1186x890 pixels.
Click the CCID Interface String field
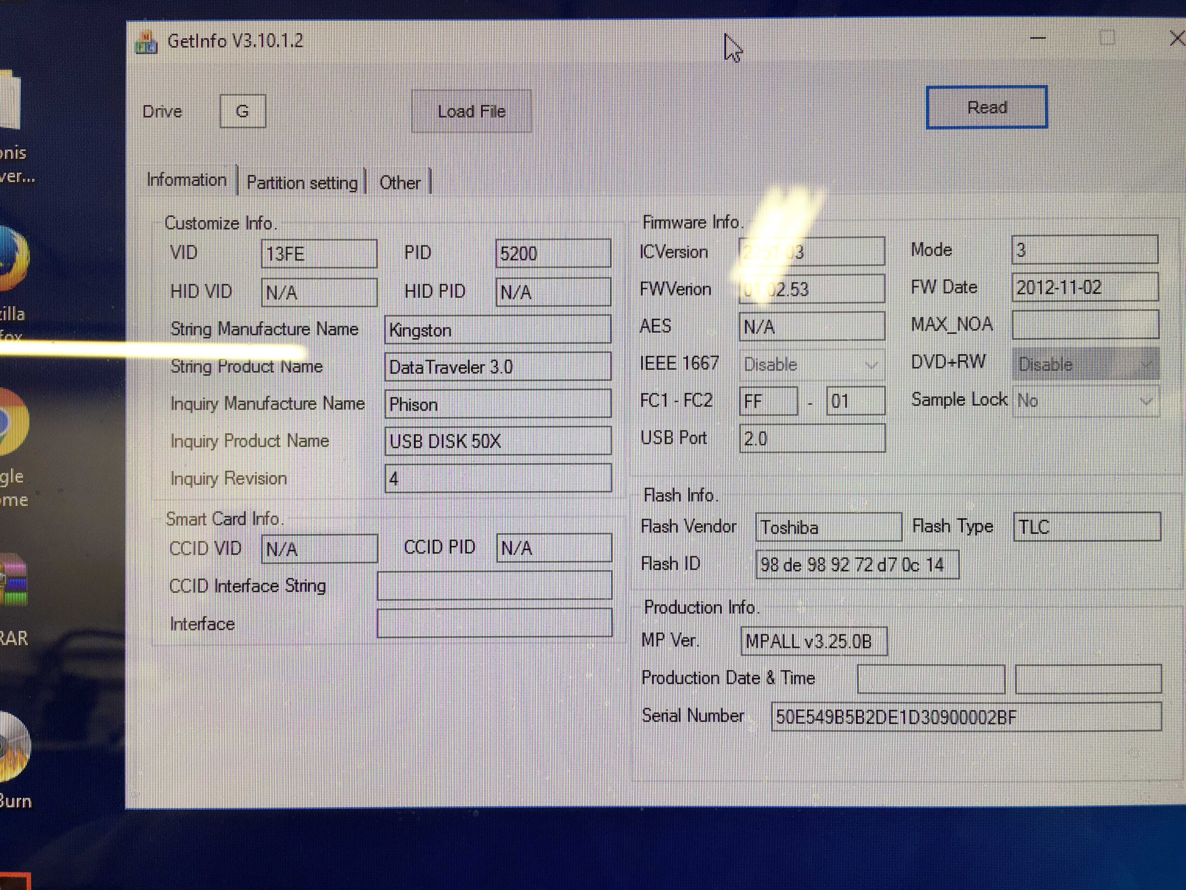pyautogui.click(x=494, y=585)
